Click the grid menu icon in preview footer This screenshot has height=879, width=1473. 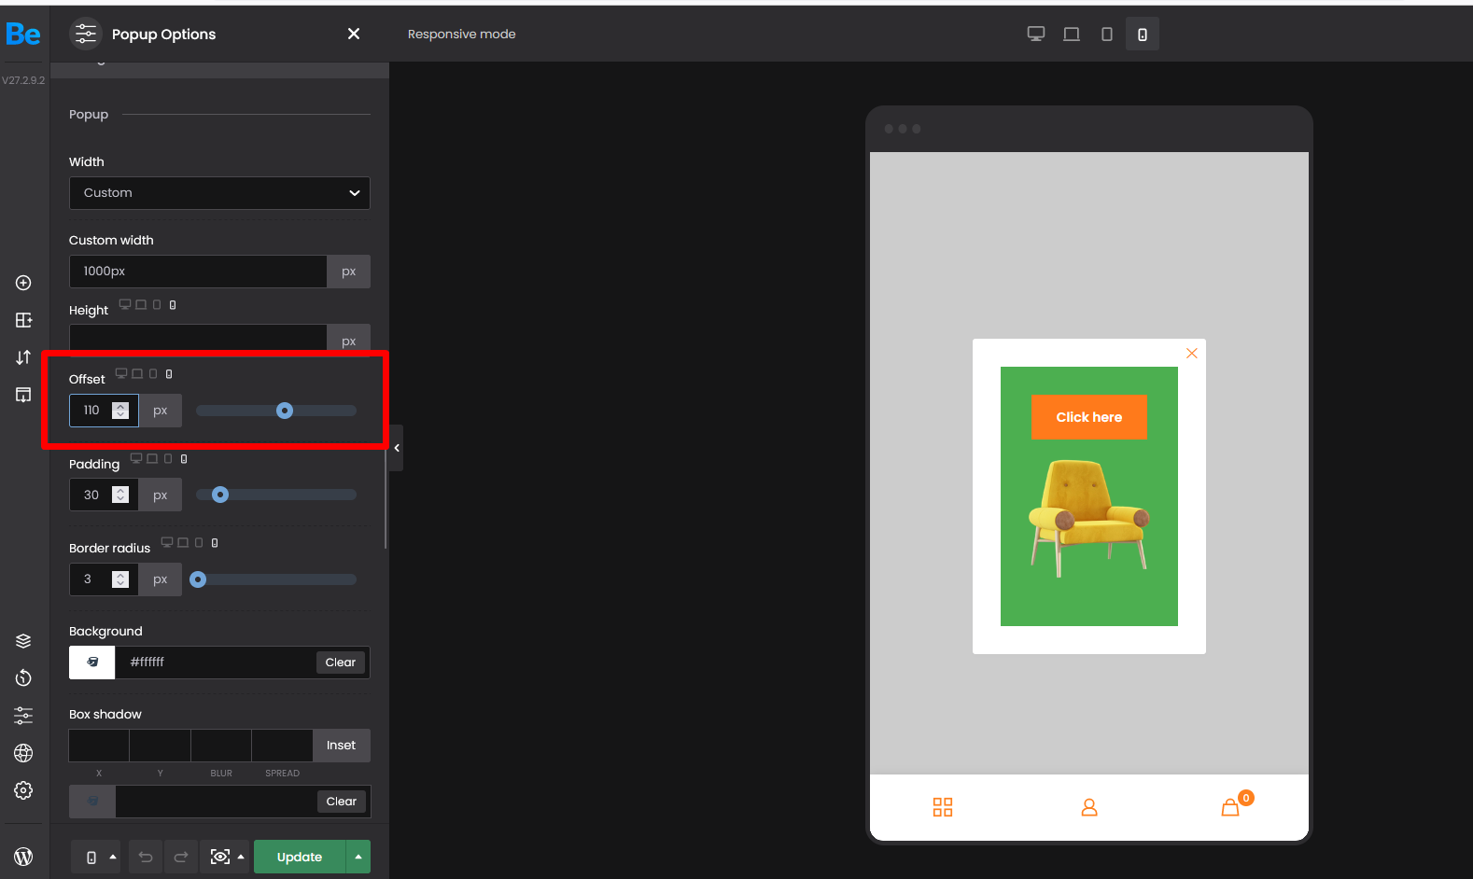point(943,807)
